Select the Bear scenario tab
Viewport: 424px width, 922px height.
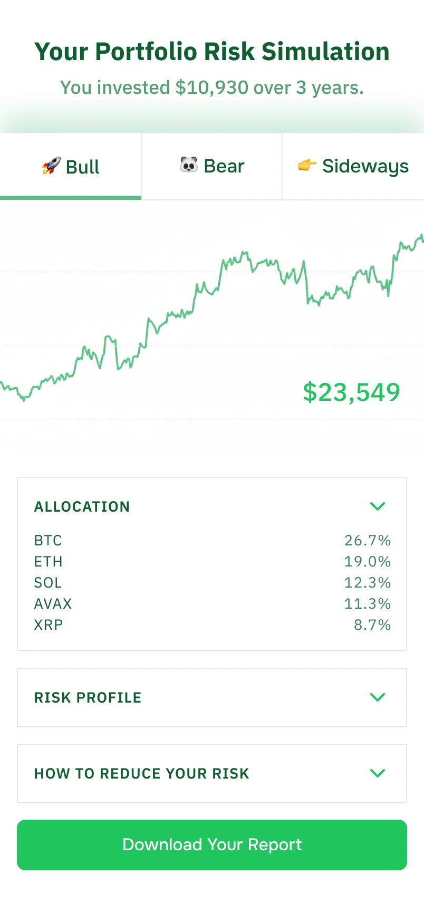point(212,166)
